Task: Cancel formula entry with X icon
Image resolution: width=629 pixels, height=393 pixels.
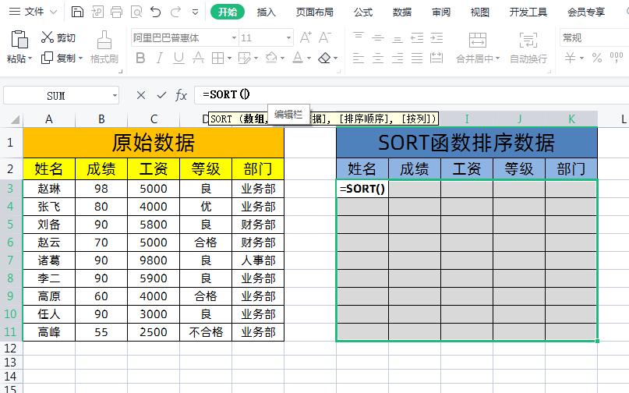Action: pyautogui.click(x=141, y=95)
